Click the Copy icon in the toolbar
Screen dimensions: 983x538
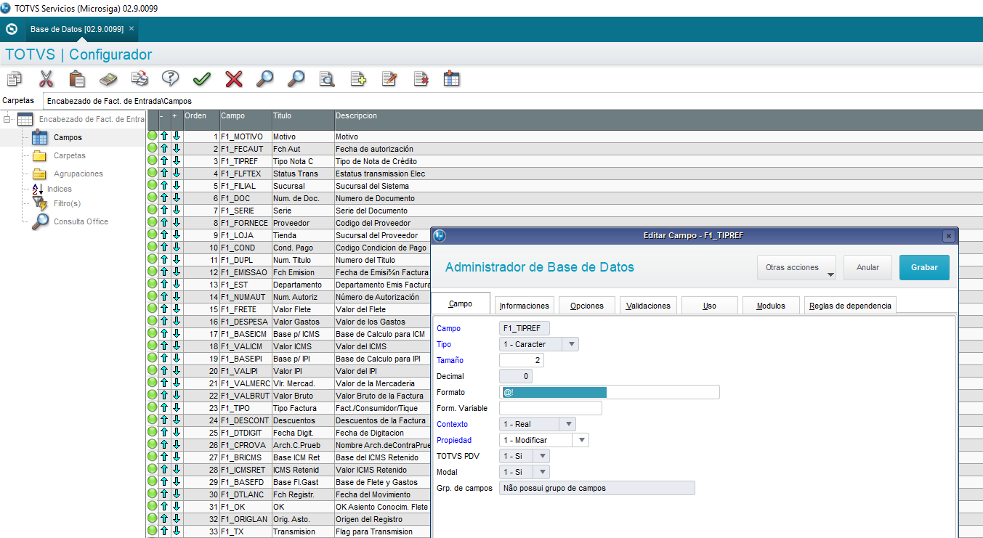(15, 78)
